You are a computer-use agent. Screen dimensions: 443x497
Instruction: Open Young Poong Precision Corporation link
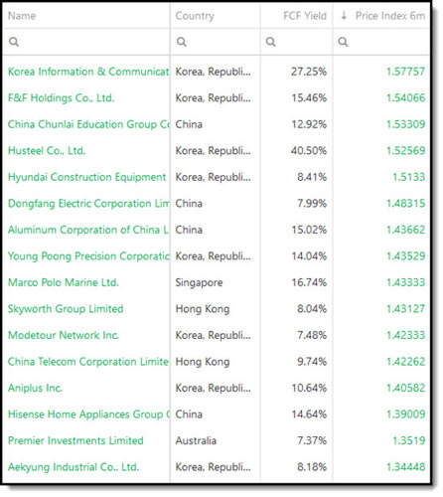coord(88,256)
